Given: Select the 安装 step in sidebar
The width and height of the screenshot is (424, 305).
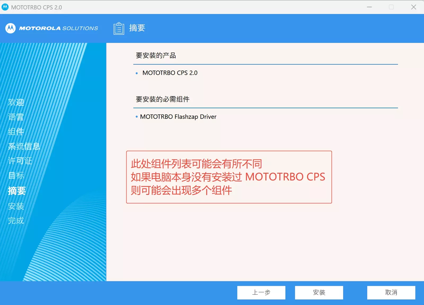Looking at the screenshot, I should (x=16, y=206).
